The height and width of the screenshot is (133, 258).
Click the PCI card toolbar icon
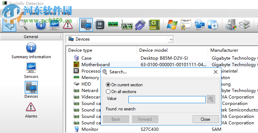click(x=127, y=25)
